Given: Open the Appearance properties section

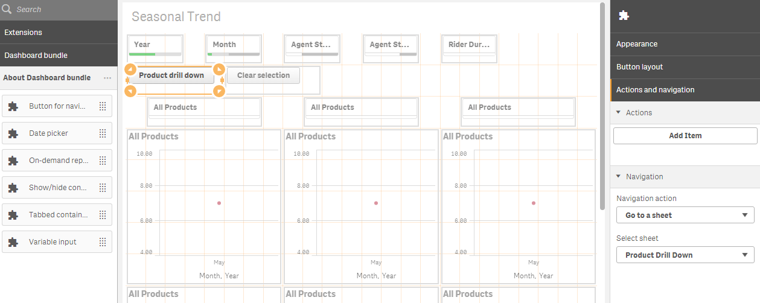Looking at the screenshot, I should coord(685,44).
